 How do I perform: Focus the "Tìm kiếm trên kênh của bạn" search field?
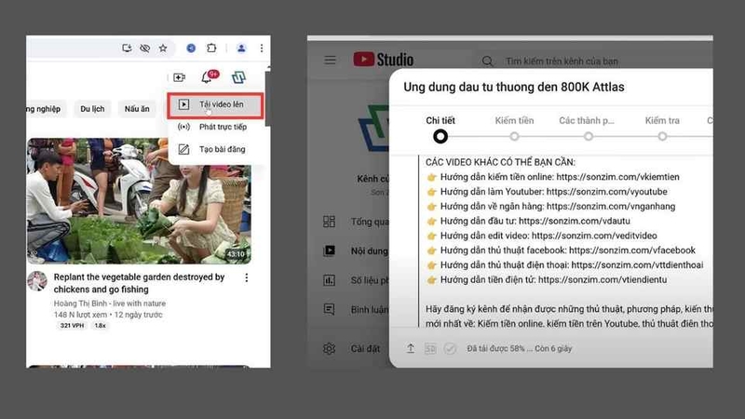click(x=562, y=61)
